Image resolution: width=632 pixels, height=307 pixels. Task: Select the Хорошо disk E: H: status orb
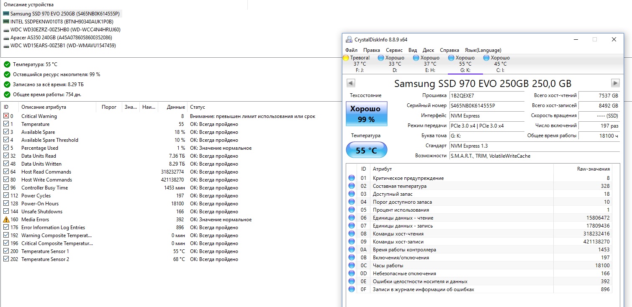point(416,58)
